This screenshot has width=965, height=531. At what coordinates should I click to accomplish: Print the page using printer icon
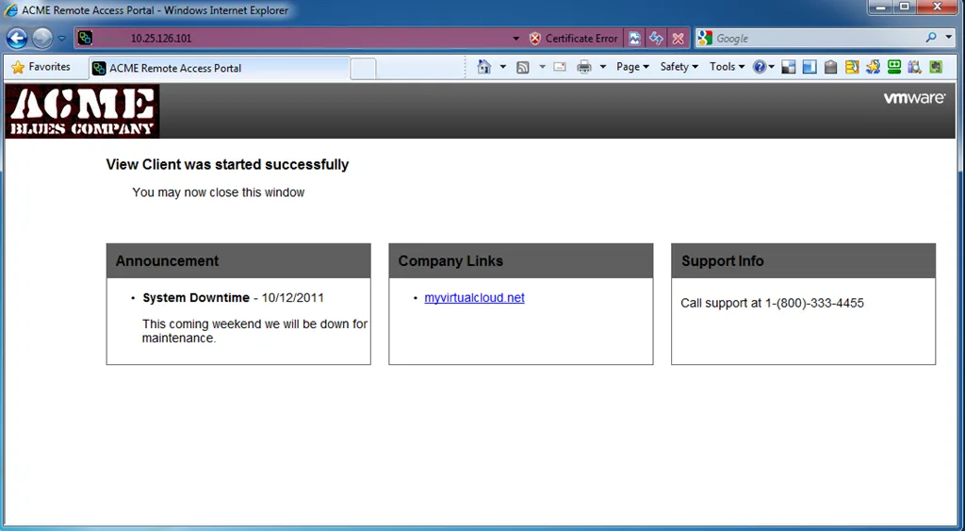tap(584, 67)
